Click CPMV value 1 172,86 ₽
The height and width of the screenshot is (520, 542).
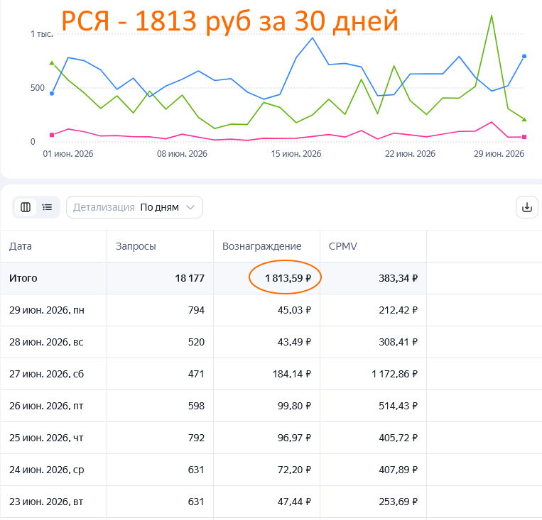coord(394,374)
